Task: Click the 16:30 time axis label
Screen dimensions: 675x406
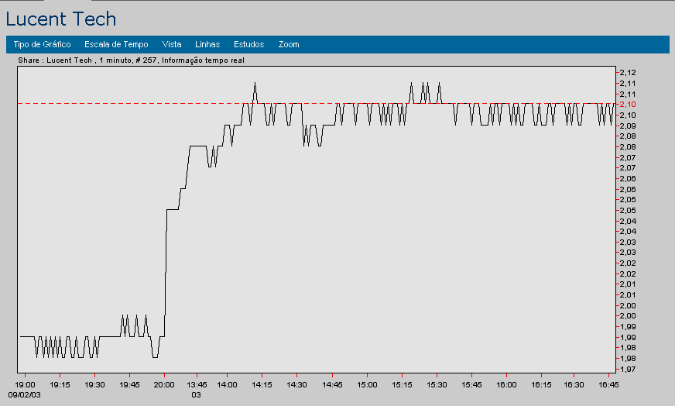Action: [574, 384]
